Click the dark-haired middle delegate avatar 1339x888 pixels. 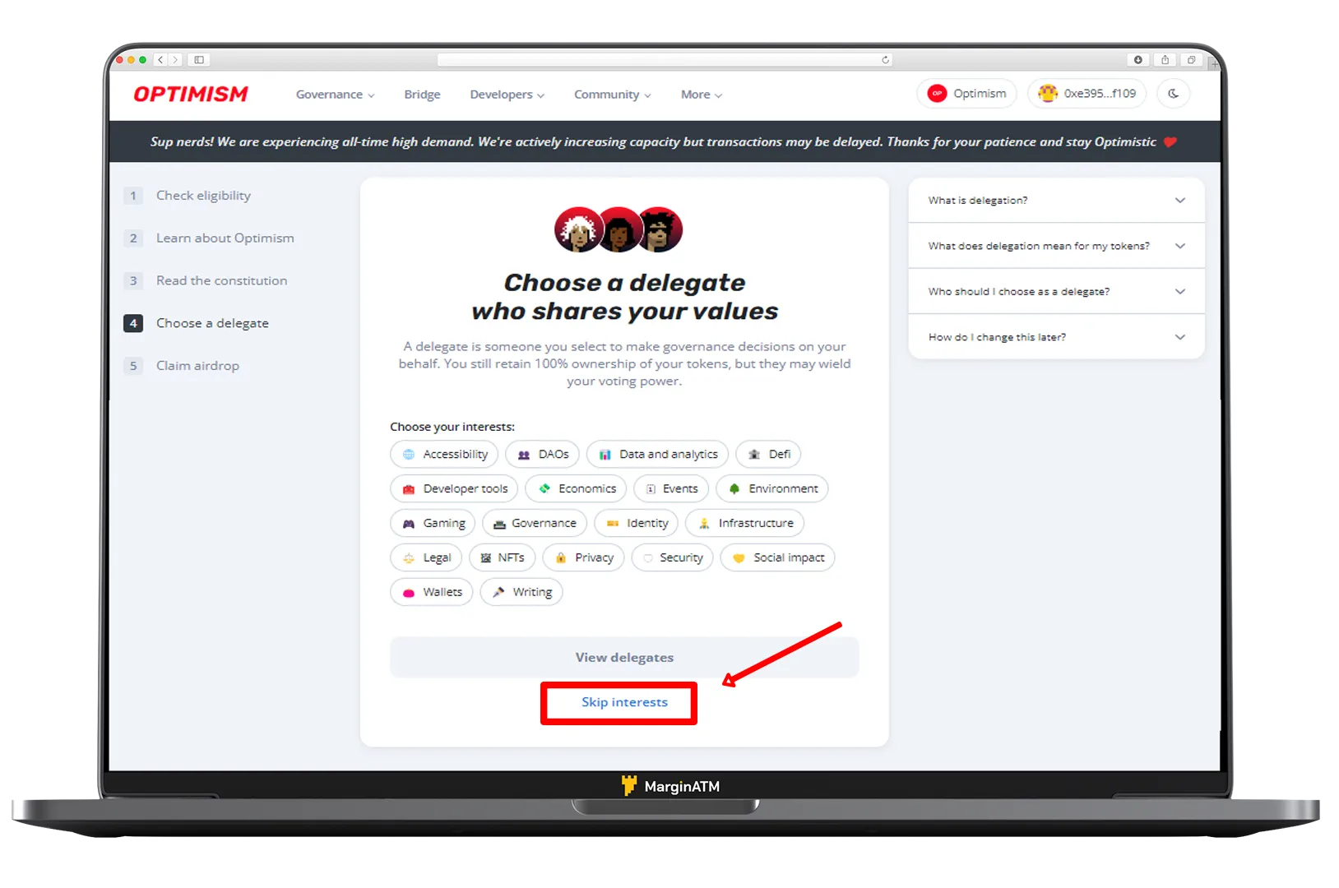[619, 229]
